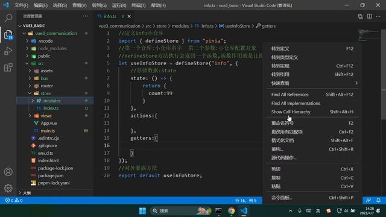Open the Search view in activity bar
The width and height of the screenshot is (386, 217).
click(x=8, y=18)
